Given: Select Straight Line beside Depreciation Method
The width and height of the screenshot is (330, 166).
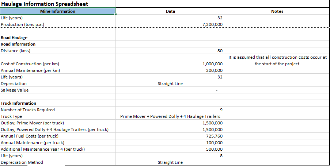Looking at the screenshot, I should tap(170, 162).
